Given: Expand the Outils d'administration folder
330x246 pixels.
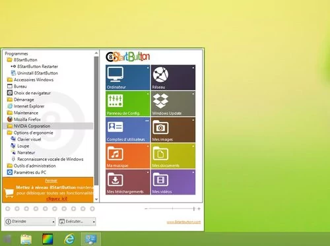Looking at the screenshot, I should (x=31, y=166).
